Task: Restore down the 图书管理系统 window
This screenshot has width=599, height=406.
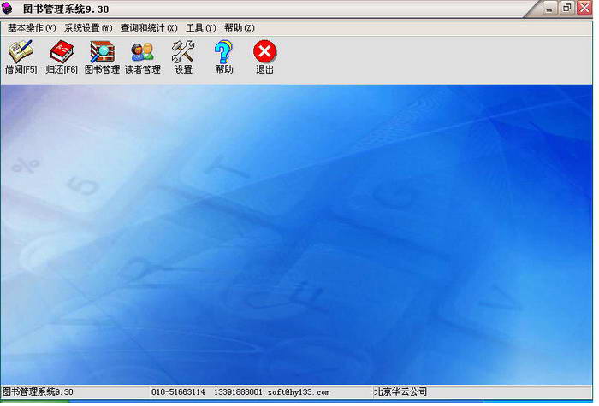Action: (567, 8)
